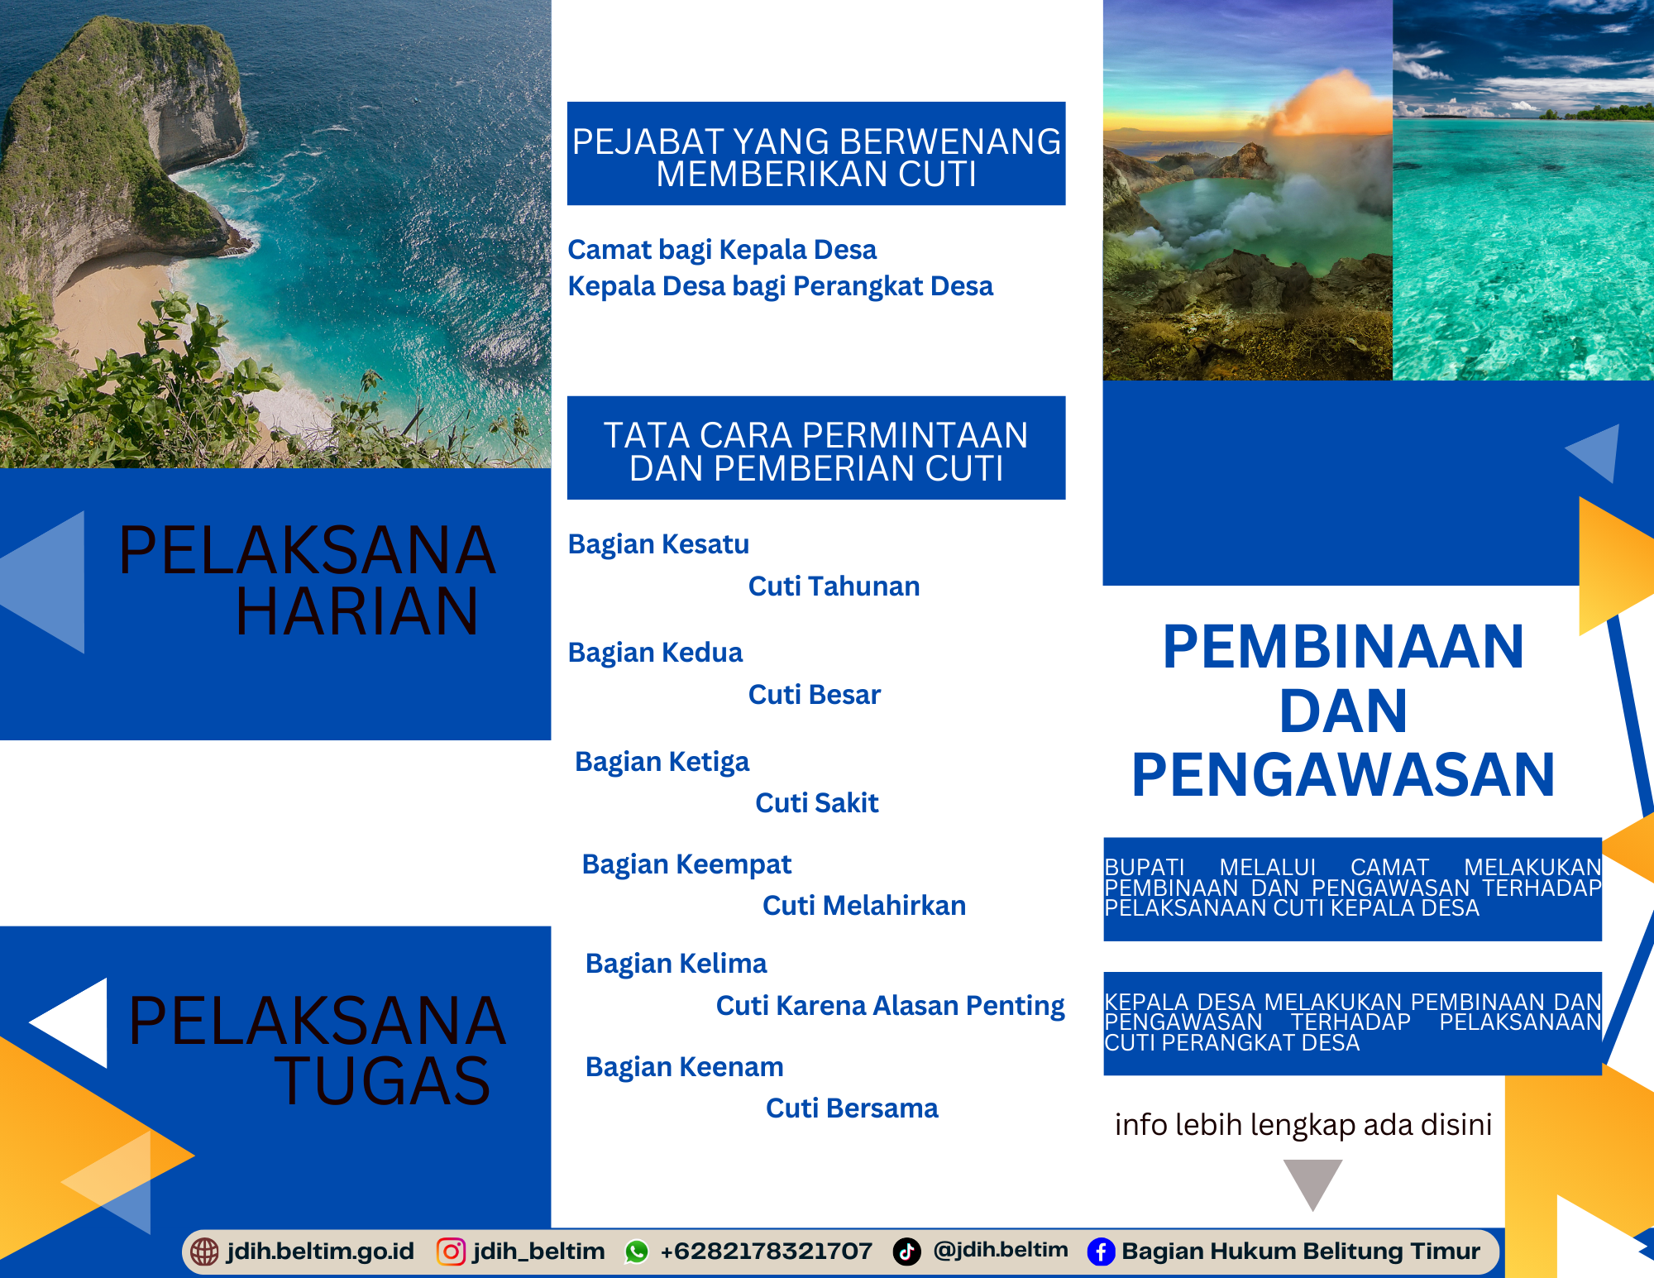This screenshot has width=1654, height=1278.
Task: Click Cuti Sakit text
Action: click(817, 802)
